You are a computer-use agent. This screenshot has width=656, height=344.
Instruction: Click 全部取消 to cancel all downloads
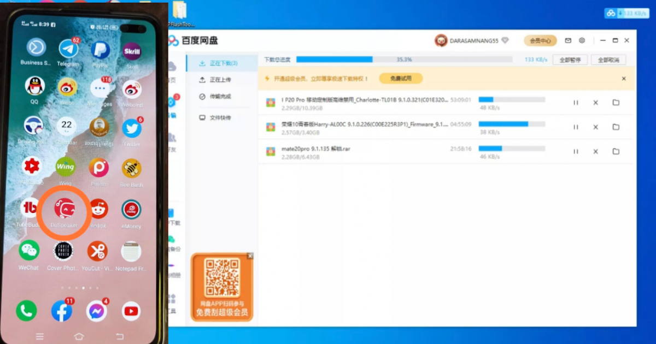pyautogui.click(x=608, y=60)
